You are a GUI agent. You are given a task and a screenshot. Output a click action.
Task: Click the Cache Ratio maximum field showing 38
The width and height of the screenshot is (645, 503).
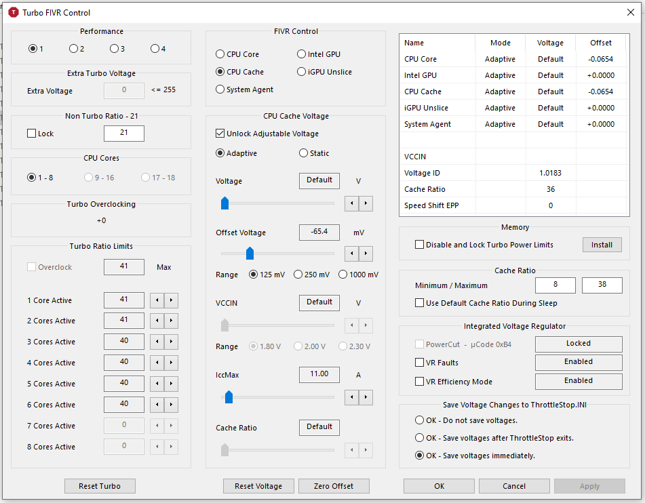pos(602,285)
